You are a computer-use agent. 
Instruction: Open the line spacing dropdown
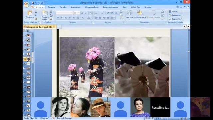click(x=116, y=13)
